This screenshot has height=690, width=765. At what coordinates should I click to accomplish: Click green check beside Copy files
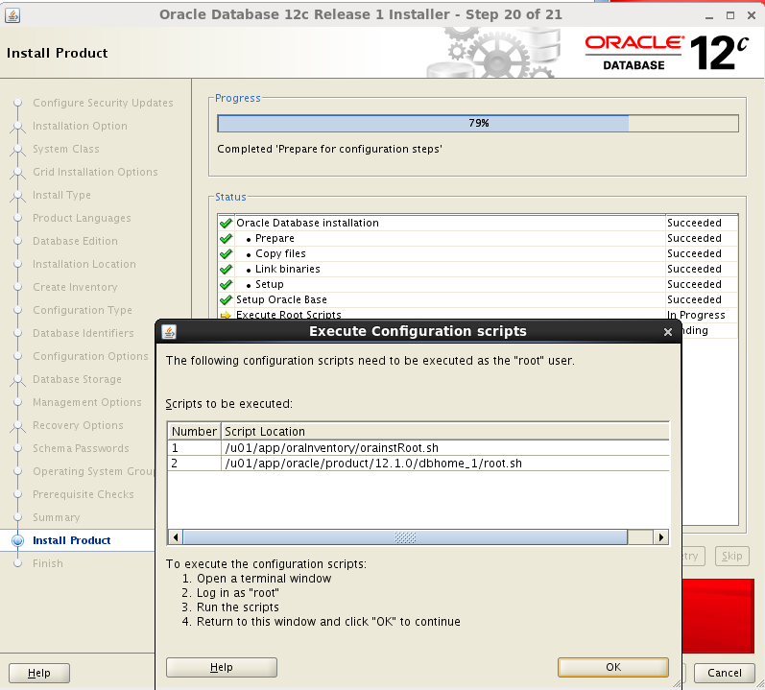[x=226, y=253]
